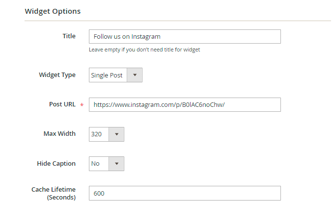
Task: Click the red required asterisk by Post URL
Action: (82, 105)
